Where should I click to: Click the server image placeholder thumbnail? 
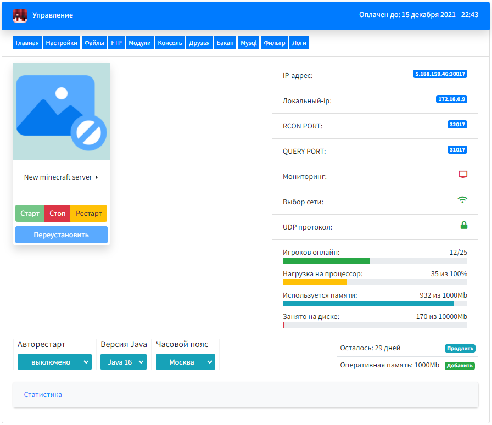tap(62, 112)
